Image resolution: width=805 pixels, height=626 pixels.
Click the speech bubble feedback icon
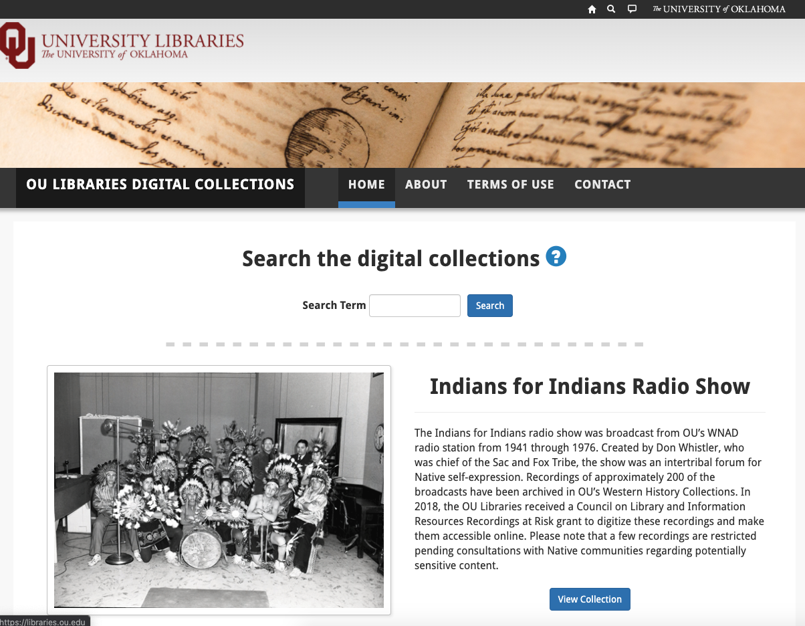[x=632, y=9]
